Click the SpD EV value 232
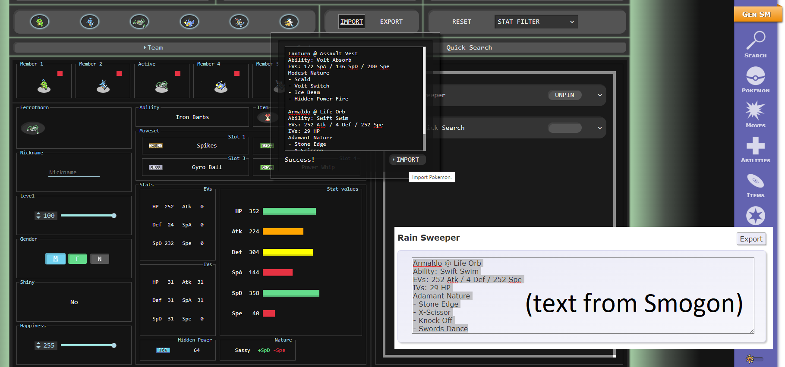The width and height of the screenshot is (785, 367). pyautogui.click(x=169, y=243)
